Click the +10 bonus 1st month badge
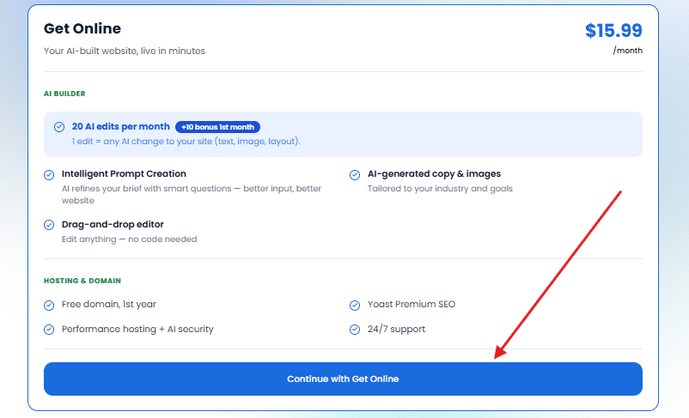This screenshot has height=418, width=689. 217,127
